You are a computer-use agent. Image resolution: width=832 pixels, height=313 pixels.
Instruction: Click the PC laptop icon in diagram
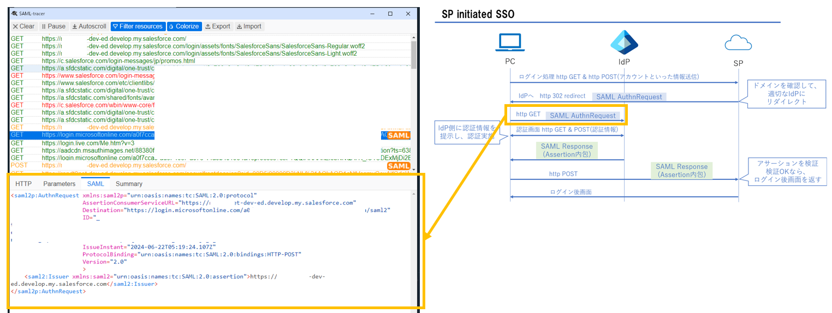click(x=509, y=43)
